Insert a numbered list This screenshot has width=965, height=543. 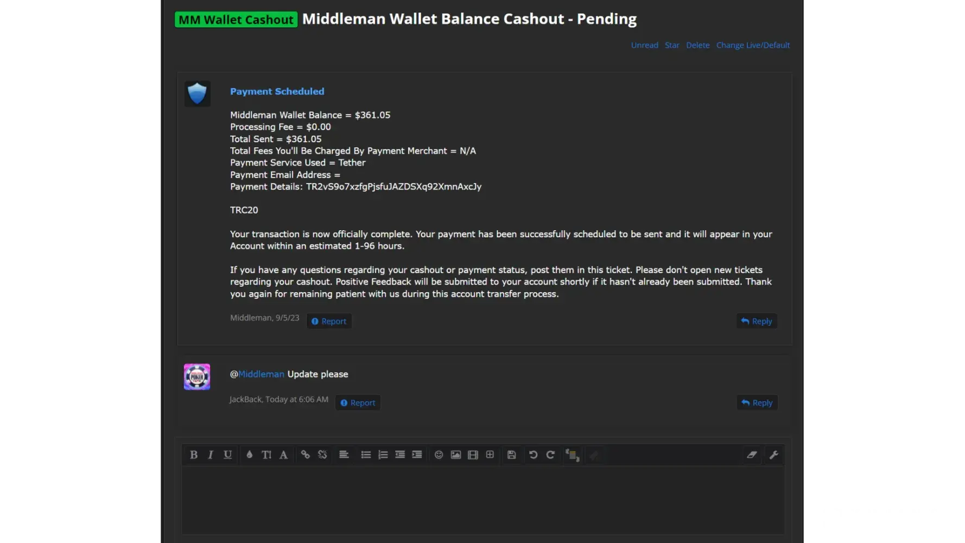pos(383,455)
